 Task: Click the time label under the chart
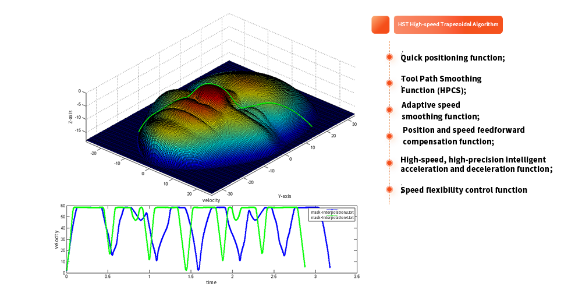click(211, 282)
